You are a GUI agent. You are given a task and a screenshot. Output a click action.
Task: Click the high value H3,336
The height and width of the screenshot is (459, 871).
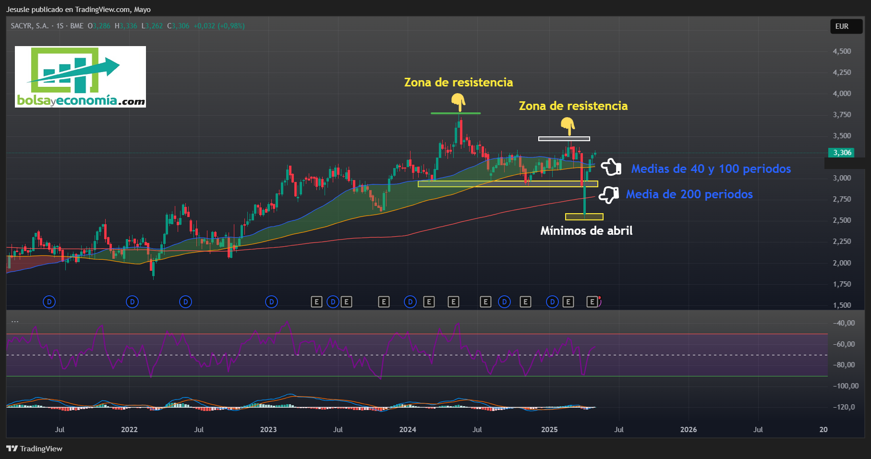point(126,26)
